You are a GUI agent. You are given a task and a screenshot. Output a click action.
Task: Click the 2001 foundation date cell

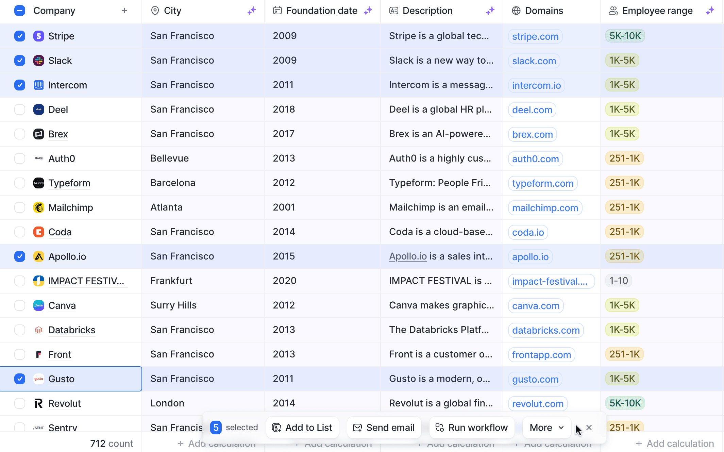(322, 207)
